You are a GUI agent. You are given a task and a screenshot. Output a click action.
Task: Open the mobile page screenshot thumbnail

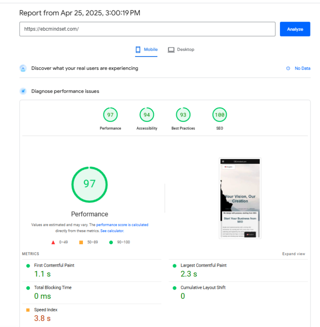[240, 198]
